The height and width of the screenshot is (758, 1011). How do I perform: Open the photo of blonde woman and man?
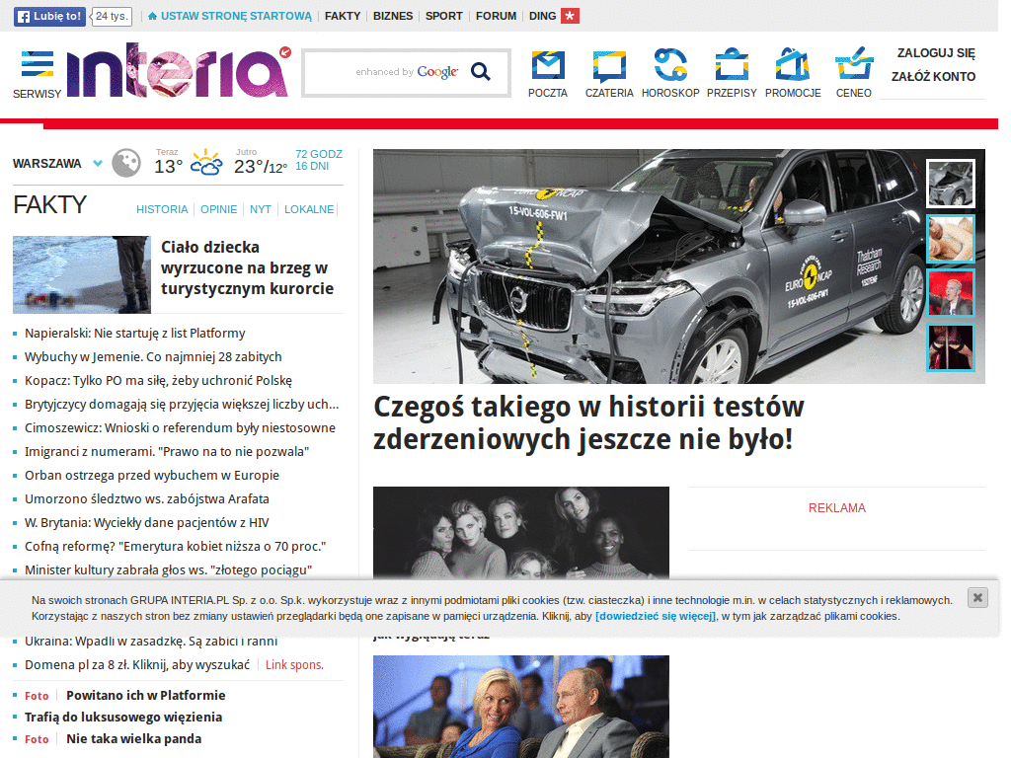pos(521,707)
